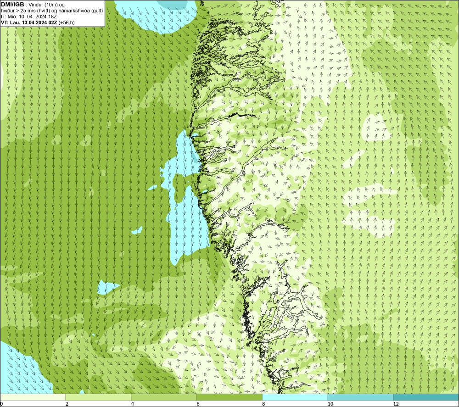Click the scale label '8'

(264, 404)
